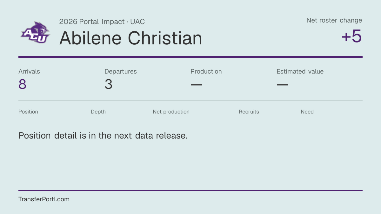The width and height of the screenshot is (381, 214).
Task: Click the ACU Wildcats logo
Action: point(36,32)
